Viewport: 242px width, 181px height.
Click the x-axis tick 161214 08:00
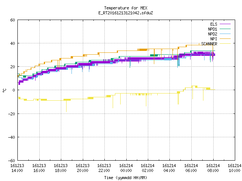pos(213,168)
